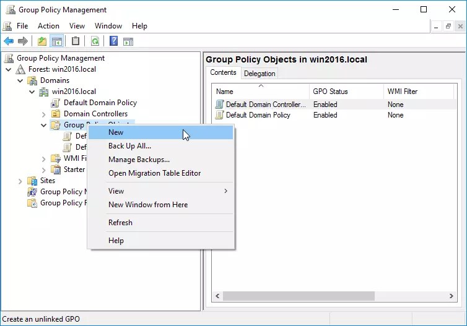Click the Domains folder icon
This screenshot has width=467, height=326.
[32, 80]
